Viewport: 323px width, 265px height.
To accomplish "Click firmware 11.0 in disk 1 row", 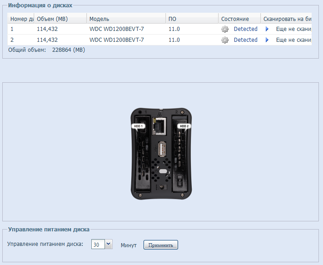I will pyautogui.click(x=174, y=29).
